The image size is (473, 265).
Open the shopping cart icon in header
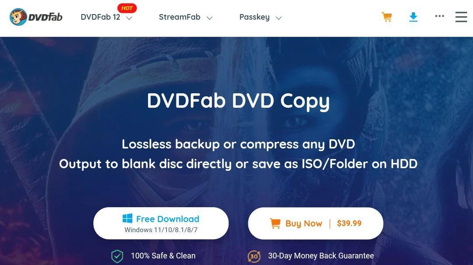pyautogui.click(x=387, y=17)
